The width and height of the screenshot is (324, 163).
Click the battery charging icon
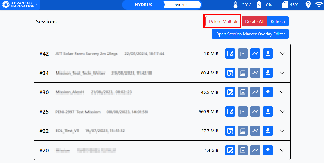tap(259, 5)
